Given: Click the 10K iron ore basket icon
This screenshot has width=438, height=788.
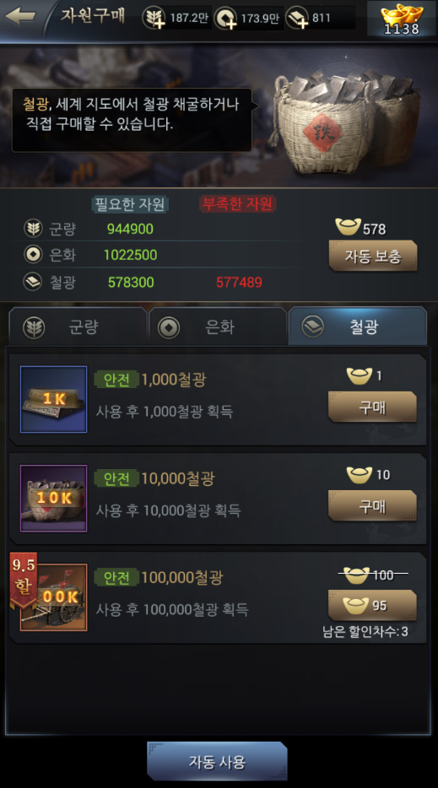Looking at the screenshot, I should point(53,498).
